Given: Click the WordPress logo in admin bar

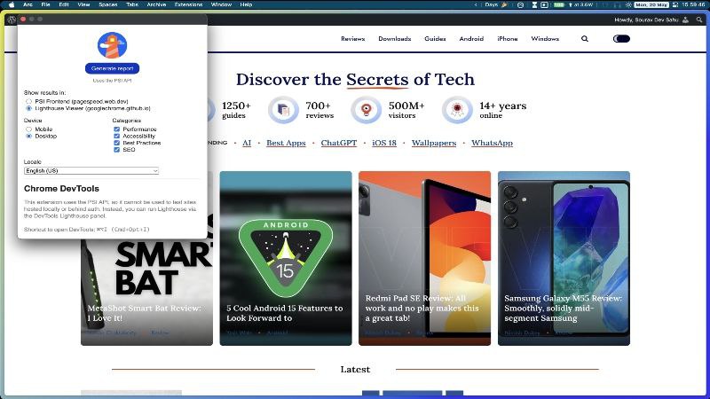Looking at the screenshot, I should [12, 20].
